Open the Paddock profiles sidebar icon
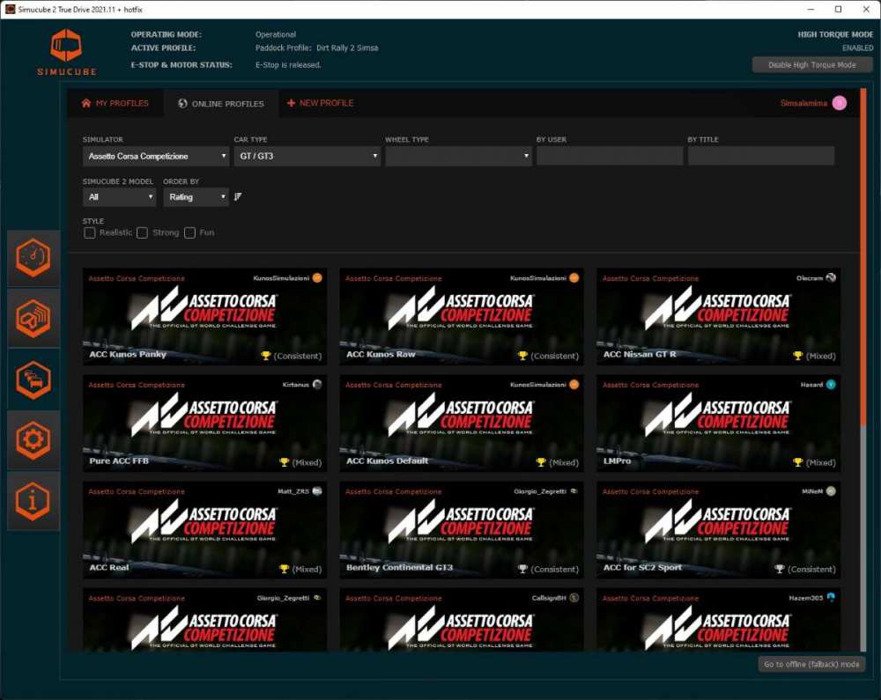The image size is (881, 700). [x=33, y=318]
